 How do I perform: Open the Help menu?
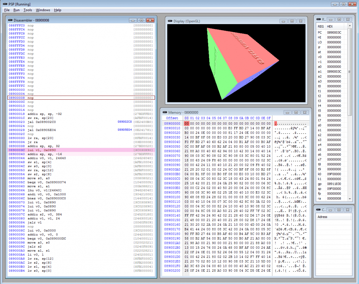(57, 10)
